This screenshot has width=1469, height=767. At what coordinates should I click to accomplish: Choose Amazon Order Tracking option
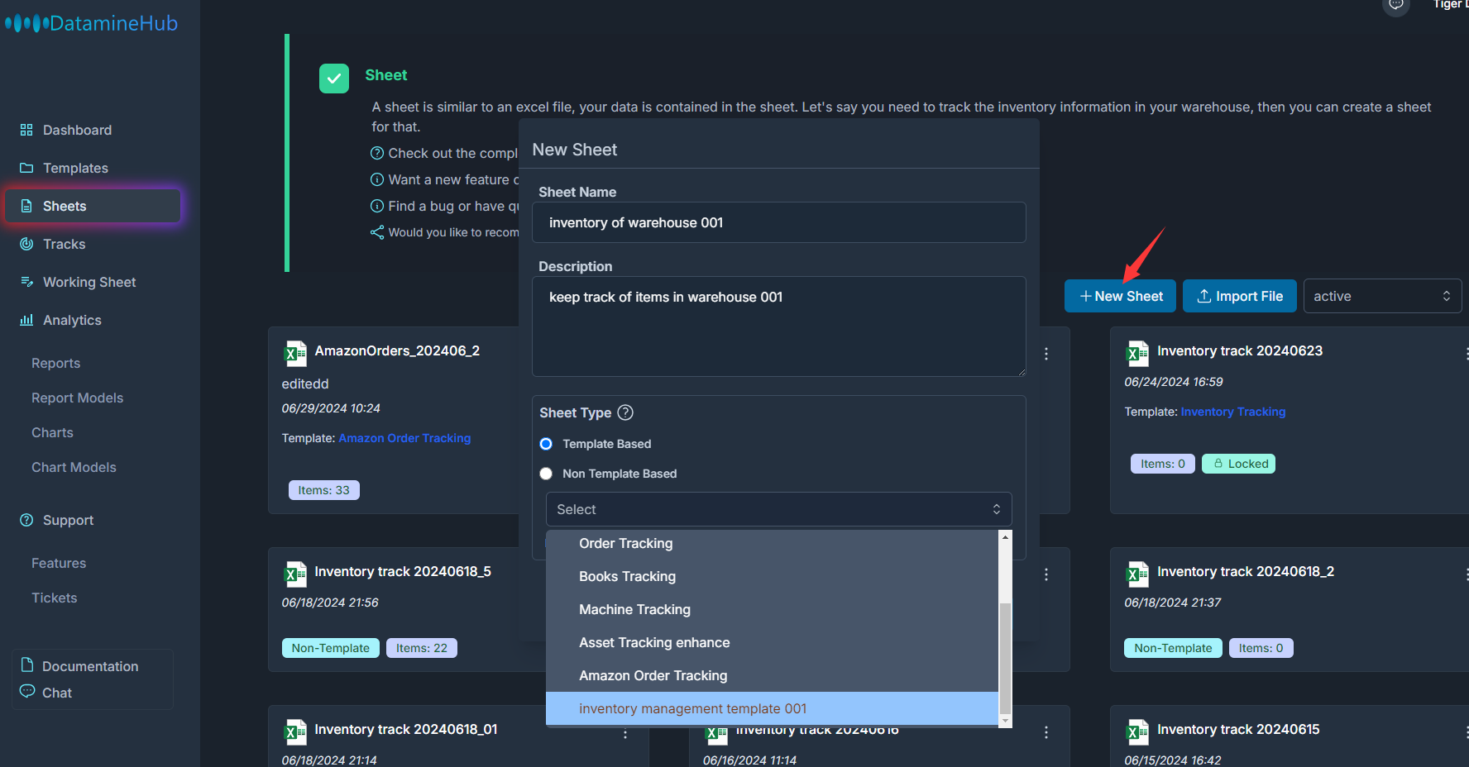[x=773, y=675]
